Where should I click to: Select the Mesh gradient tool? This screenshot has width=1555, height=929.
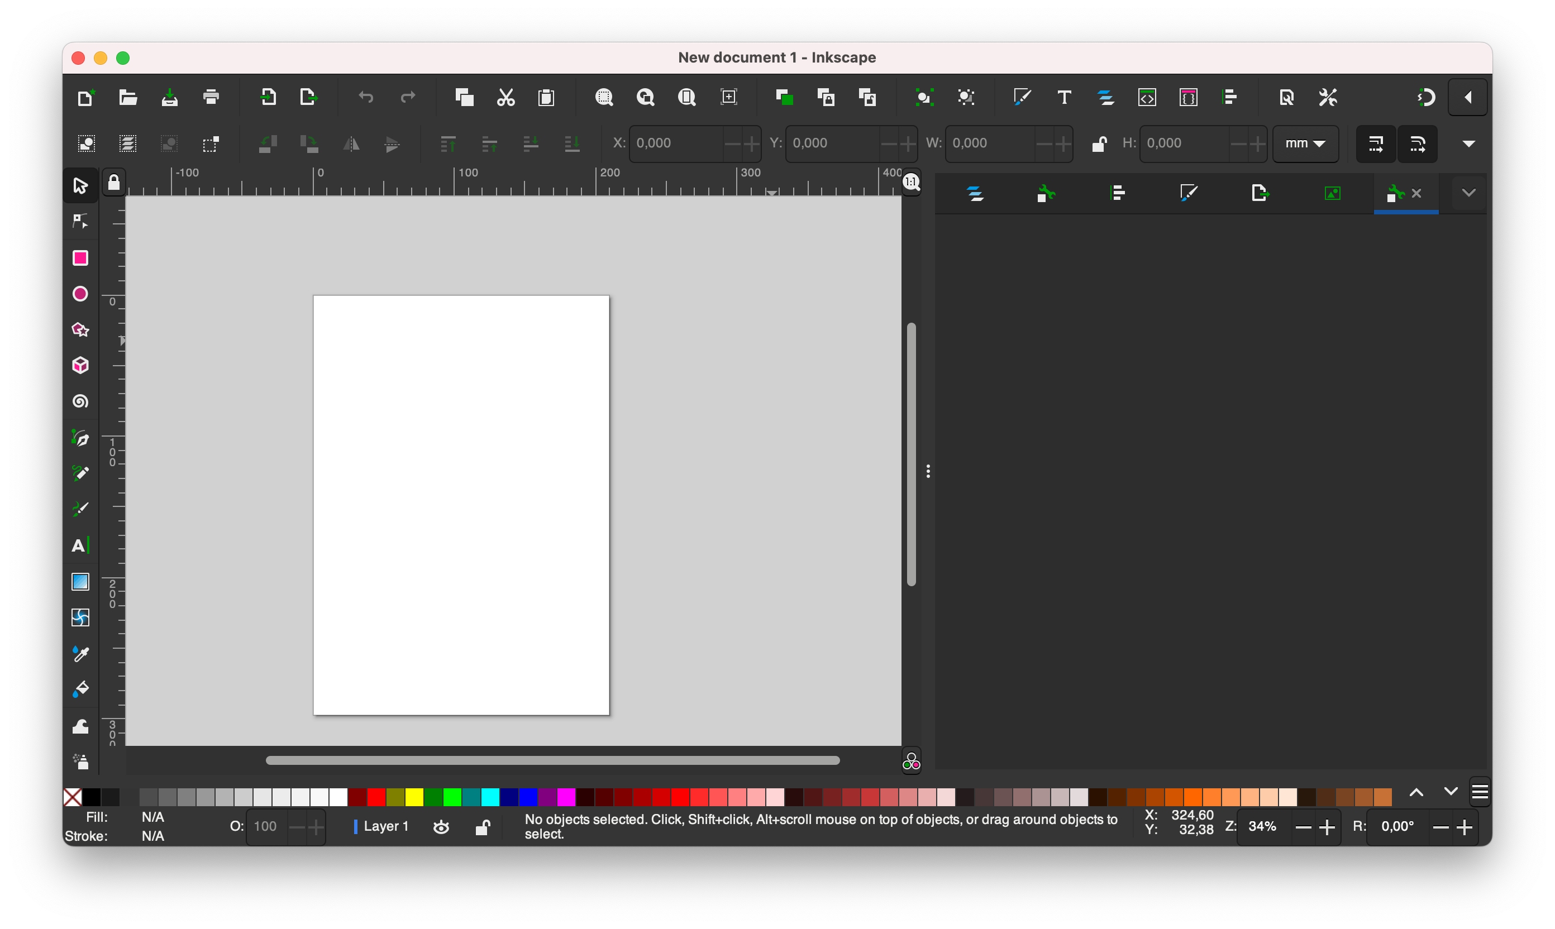80,617
